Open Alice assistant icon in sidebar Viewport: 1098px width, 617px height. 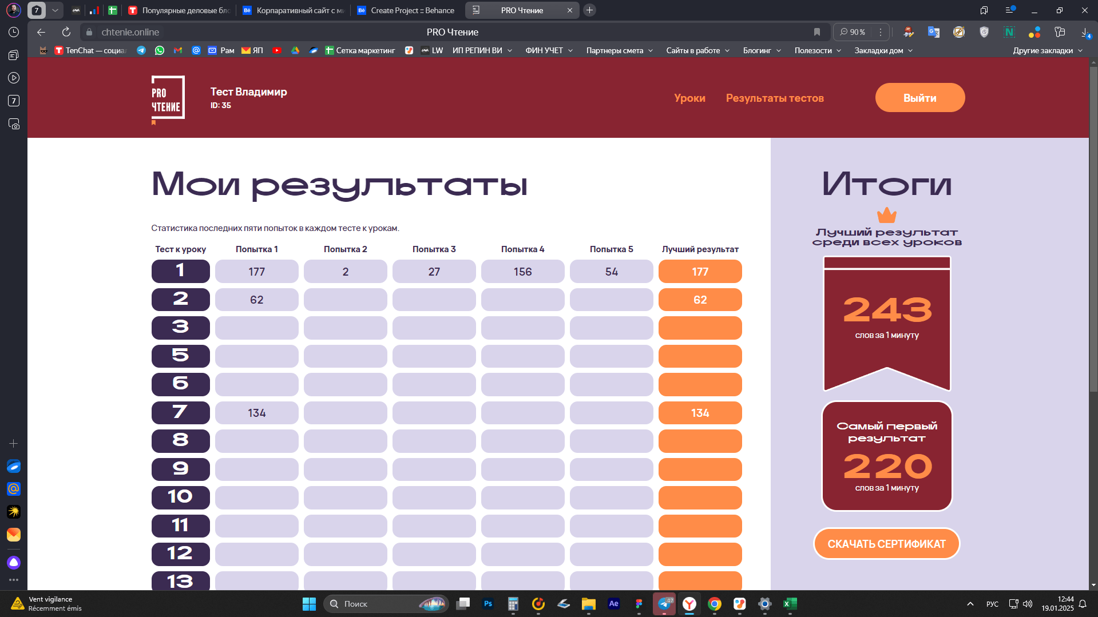tap(14, 563)
